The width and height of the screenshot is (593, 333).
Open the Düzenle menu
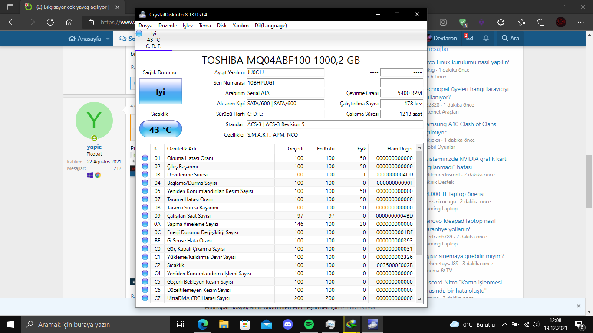point(168,26)
